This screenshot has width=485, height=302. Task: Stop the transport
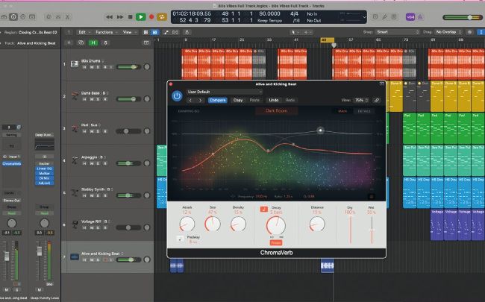point(131,17)
